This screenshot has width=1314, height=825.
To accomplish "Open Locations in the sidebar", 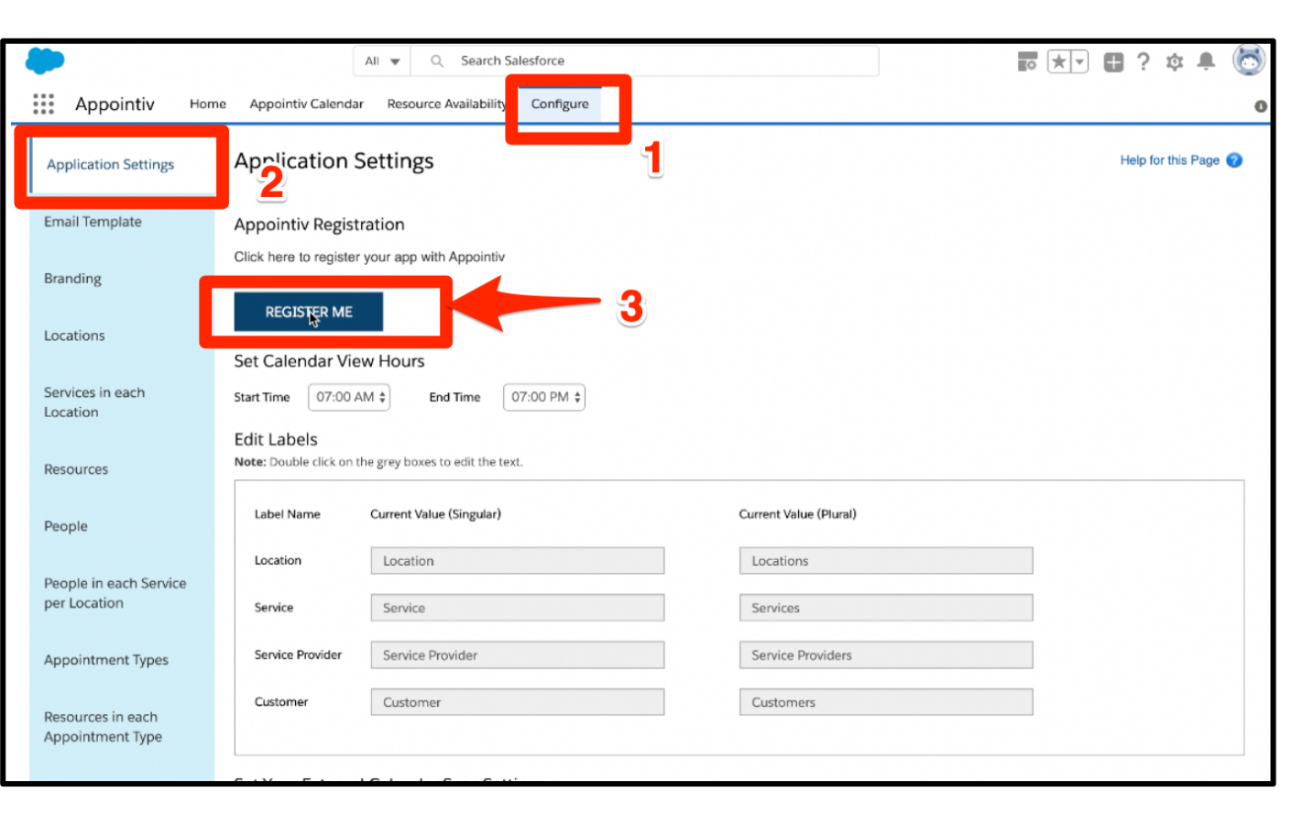I will point(74,335).
